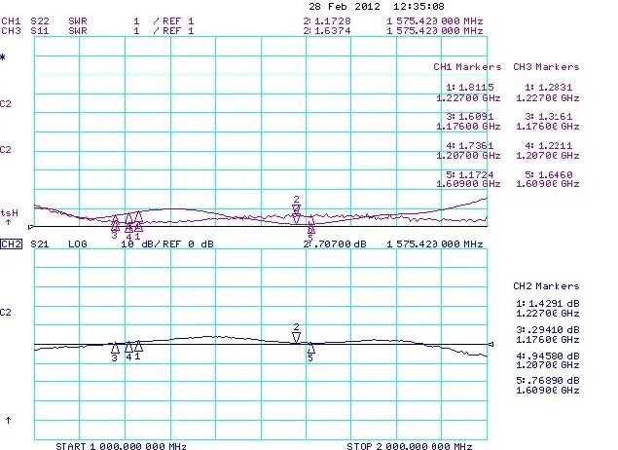Image resolution: width=618 pixels, height=450 pixels.
Task: Click CH1 marker 2 value '1.1728'
Action: point(333,20)
